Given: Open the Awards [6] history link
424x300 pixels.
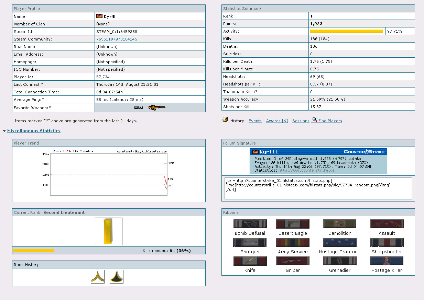Looking at the screenshot, I should [x=277, y=121].
